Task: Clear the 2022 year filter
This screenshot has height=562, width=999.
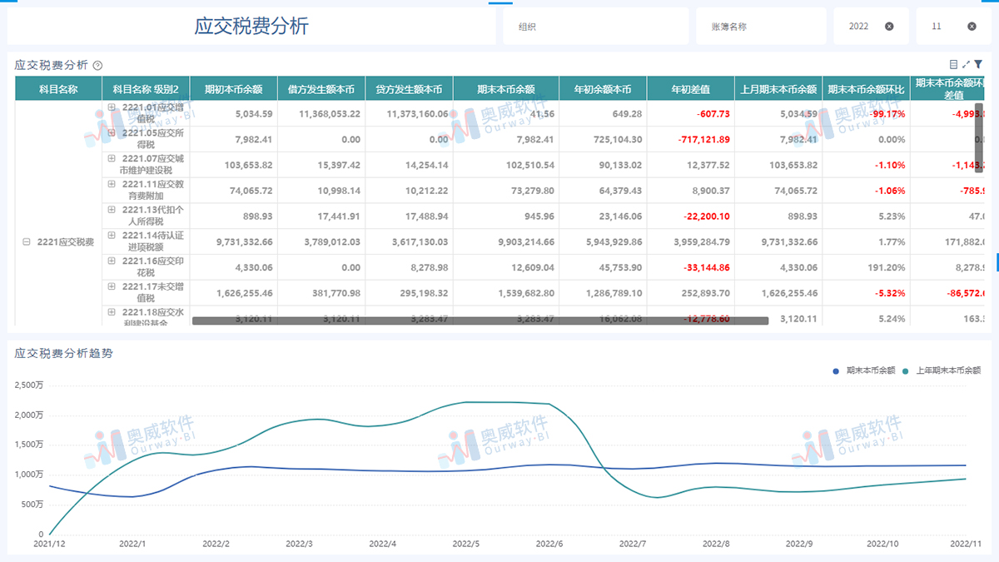Action: (x=890, y=26)
